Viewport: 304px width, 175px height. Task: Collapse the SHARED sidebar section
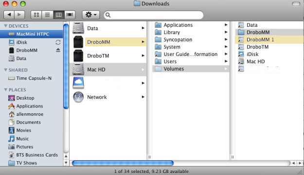[x=6, y=70]
